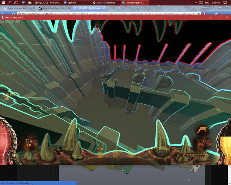Switch to Replication Accuracy browser tab
This screenshot has height=185, width=231.
17,8
